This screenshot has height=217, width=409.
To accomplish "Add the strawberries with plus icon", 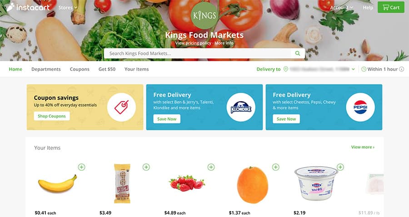I will pyautogui.click(x=211, y=167).
